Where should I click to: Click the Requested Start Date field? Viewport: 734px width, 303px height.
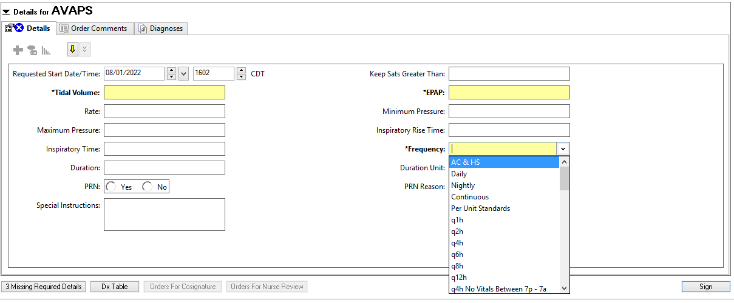134,73
